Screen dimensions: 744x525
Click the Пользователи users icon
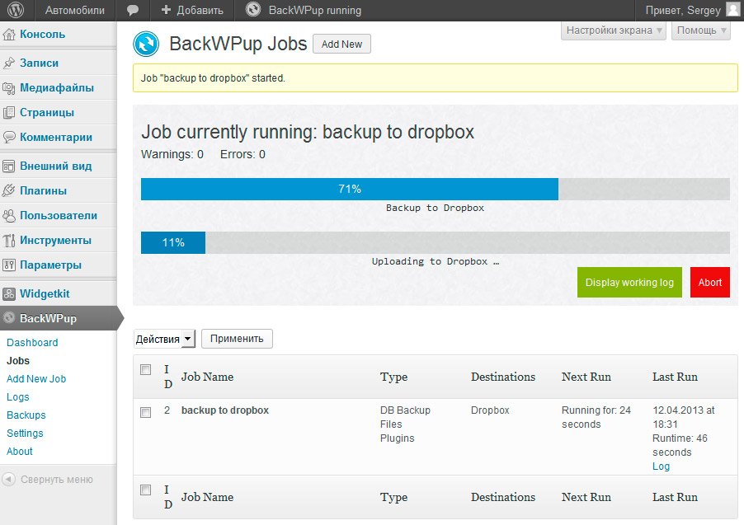pos(9,215)
